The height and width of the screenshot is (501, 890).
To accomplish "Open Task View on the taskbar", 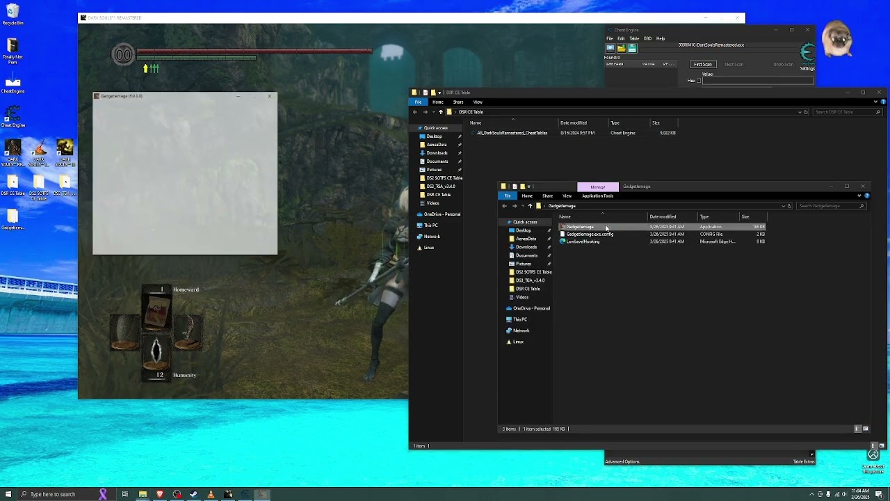I will (125, 494).
